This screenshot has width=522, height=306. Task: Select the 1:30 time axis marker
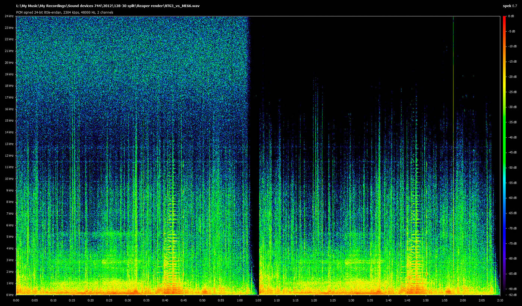point(351,300)
